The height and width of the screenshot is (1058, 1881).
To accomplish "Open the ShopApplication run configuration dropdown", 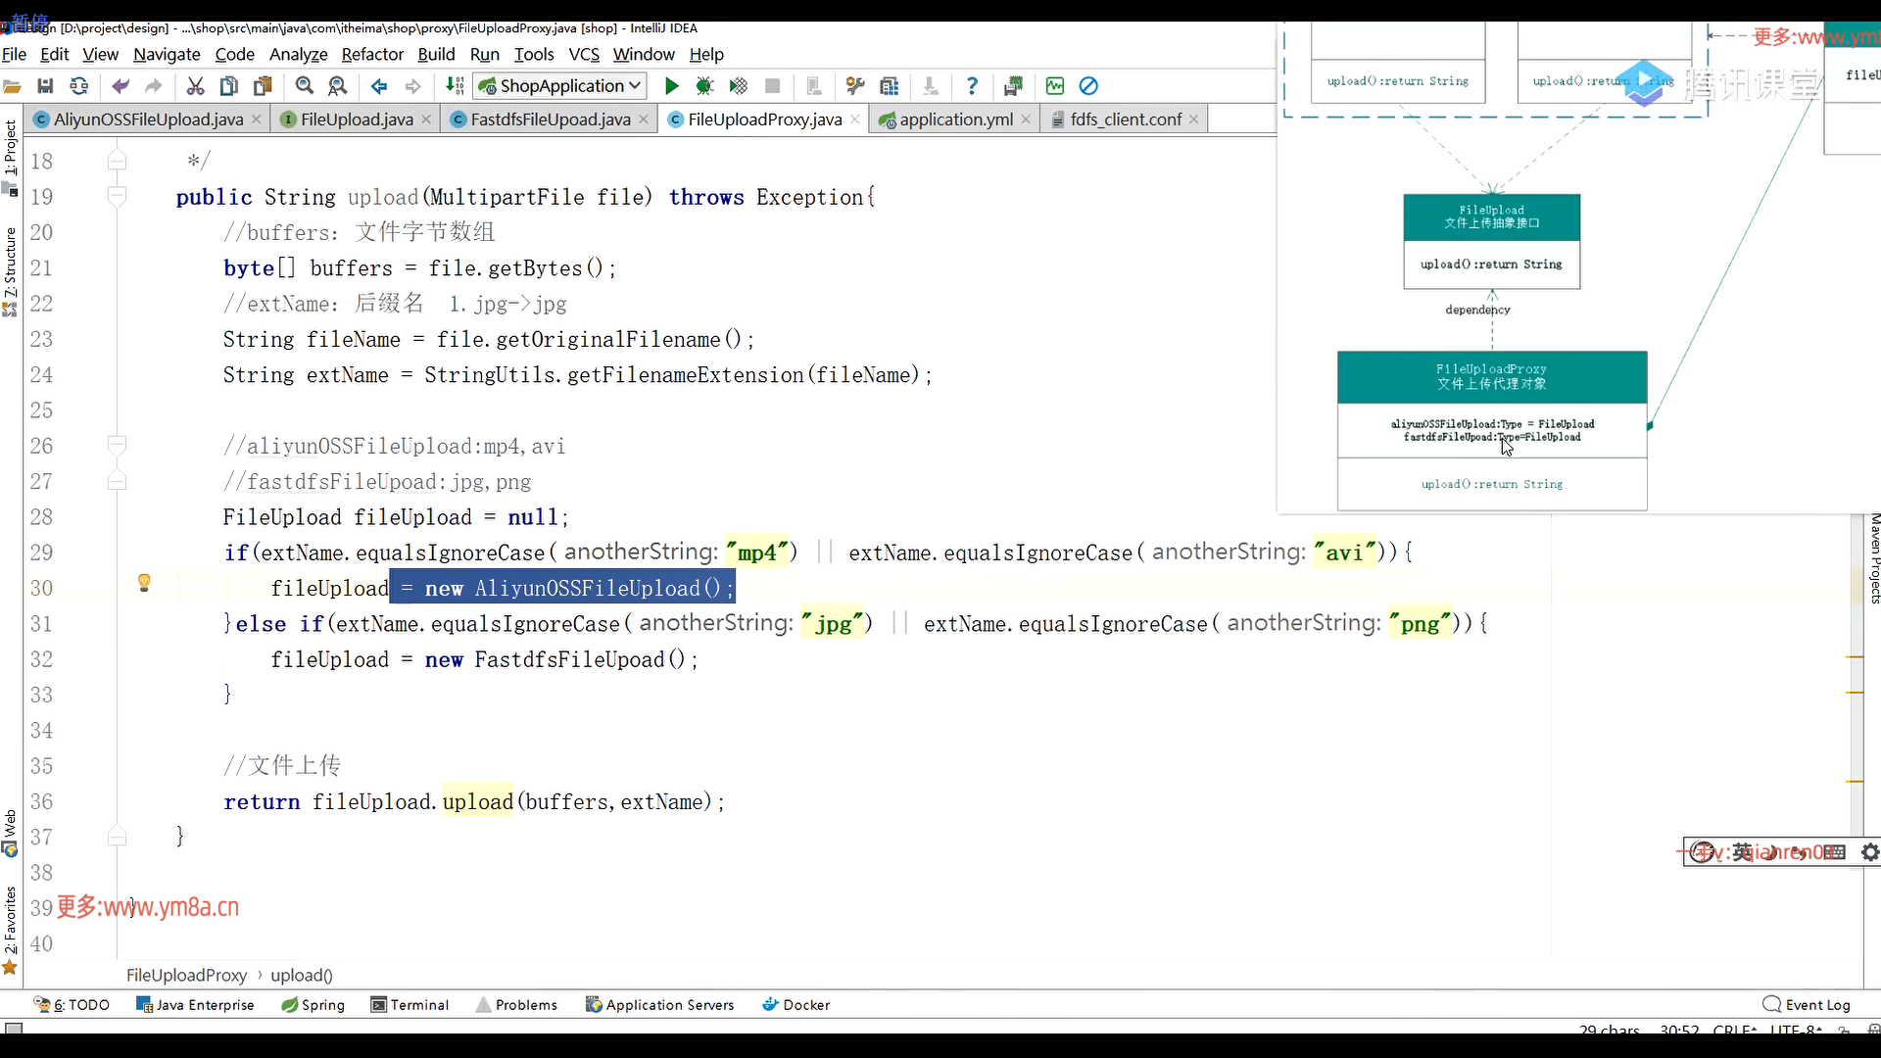I will [x=560, y=86].
